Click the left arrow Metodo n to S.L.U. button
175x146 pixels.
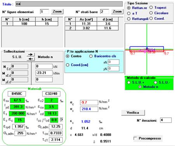[x=31, y=59]
